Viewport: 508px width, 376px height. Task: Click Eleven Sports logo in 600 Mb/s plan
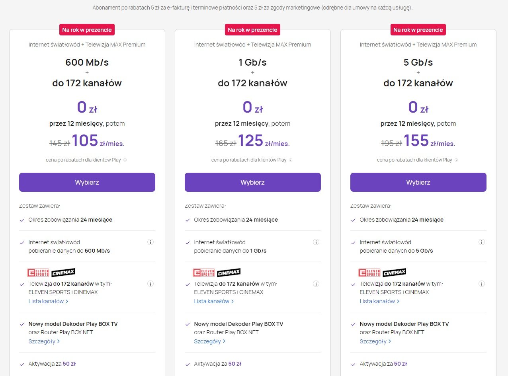[38, 273]
